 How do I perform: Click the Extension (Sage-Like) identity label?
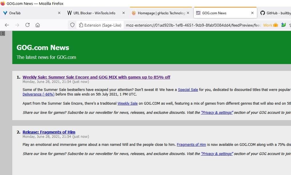click(x=100, y=25)
